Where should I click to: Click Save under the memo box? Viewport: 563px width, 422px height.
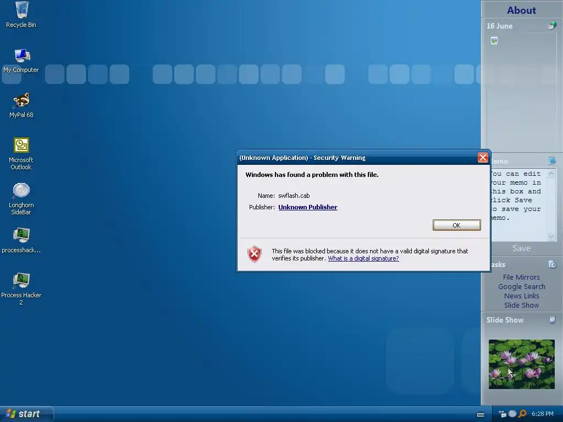tap(521, 248)
